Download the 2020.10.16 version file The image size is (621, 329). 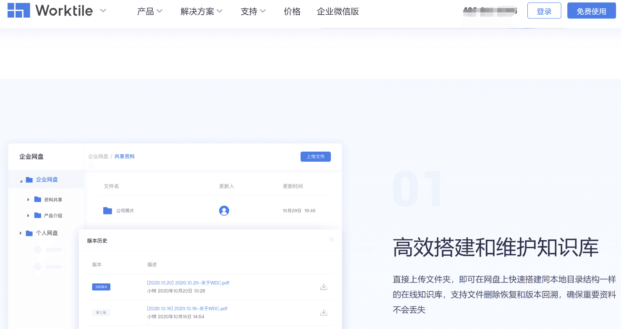point(324,313)
